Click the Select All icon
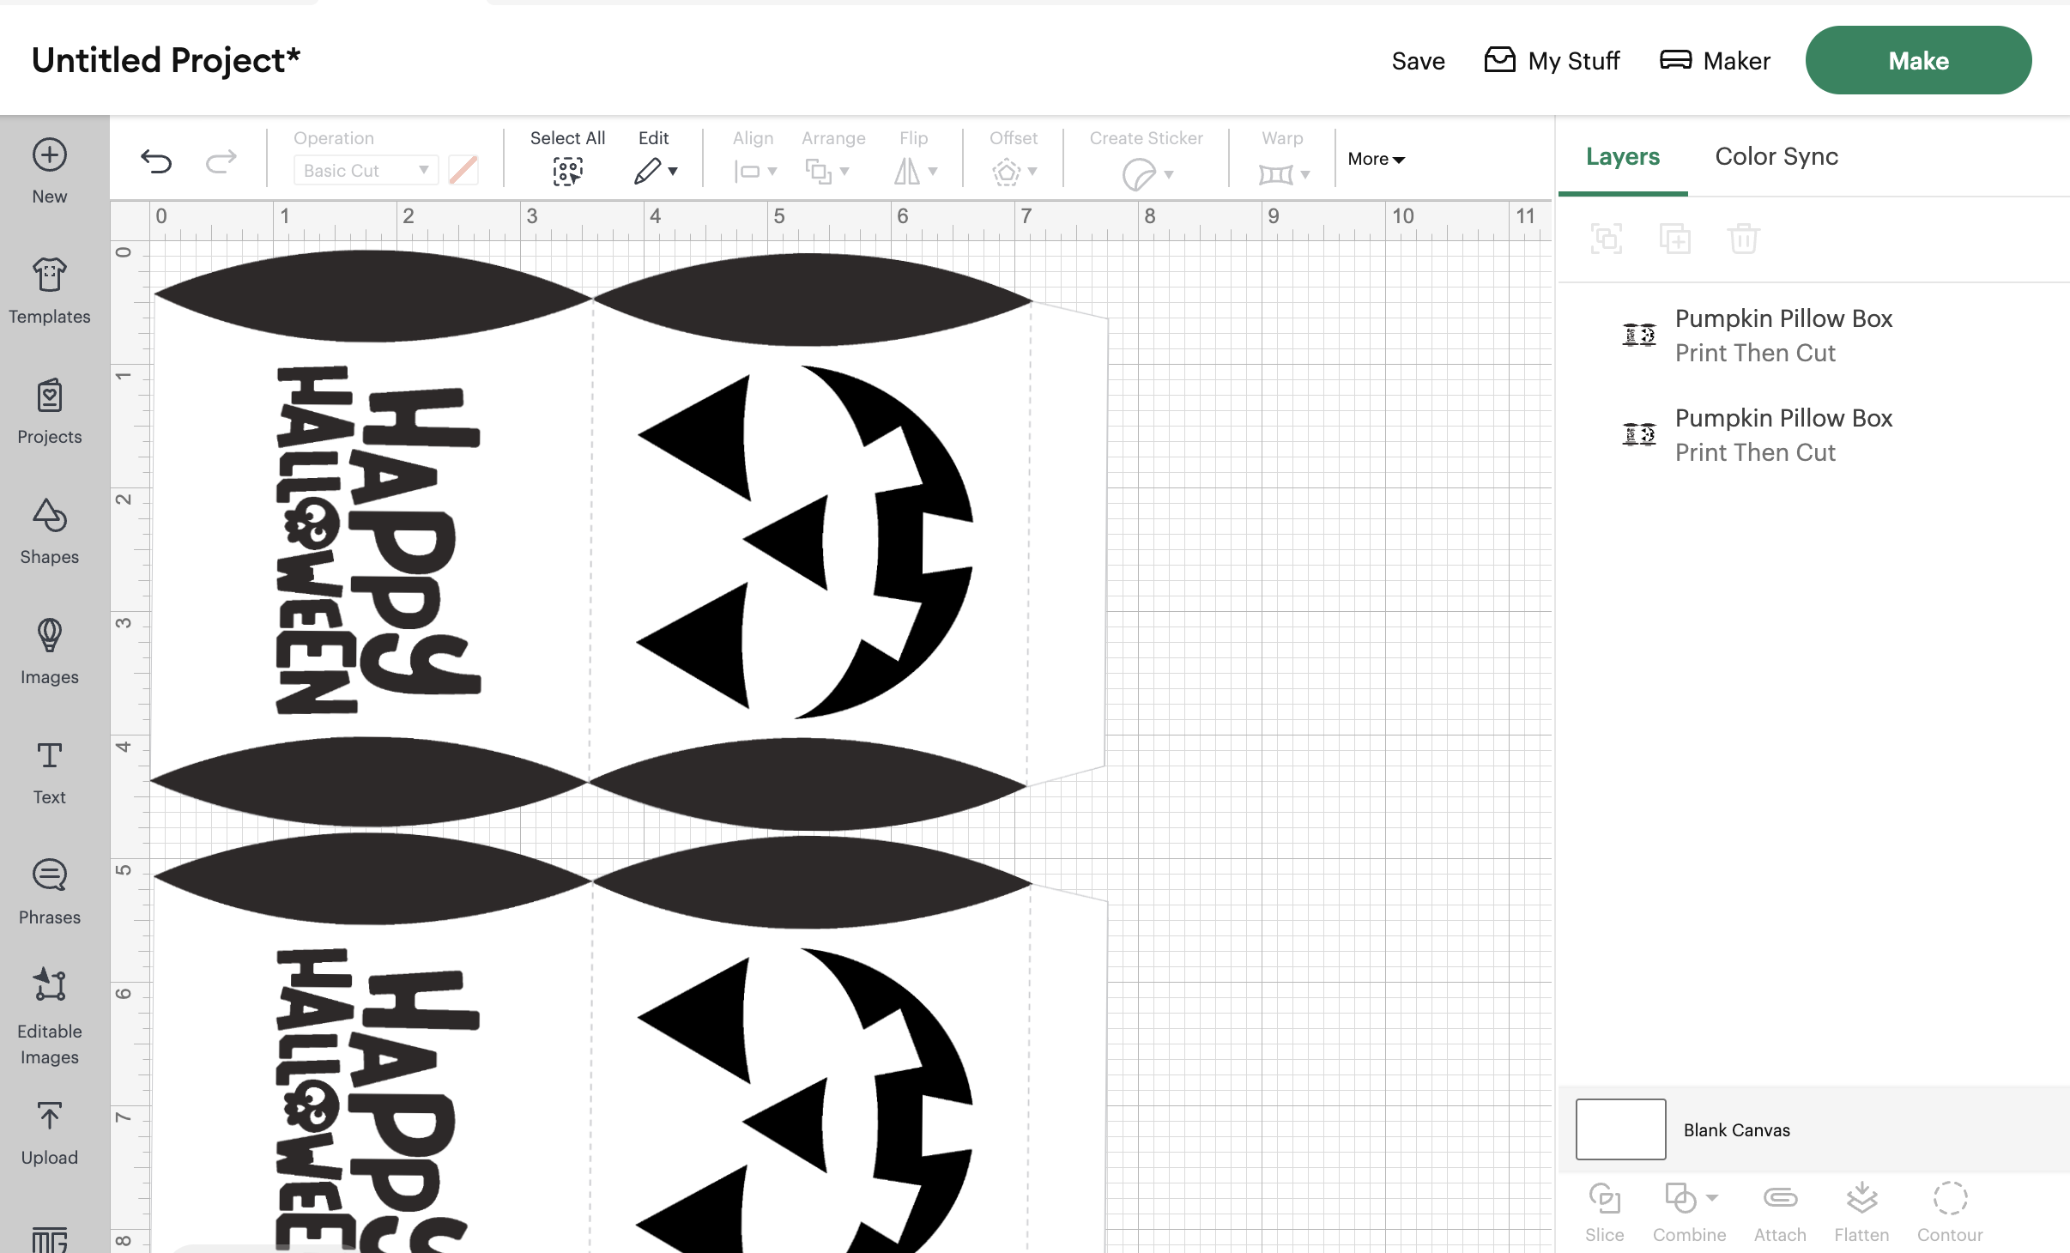 click(x=567, y=172)
